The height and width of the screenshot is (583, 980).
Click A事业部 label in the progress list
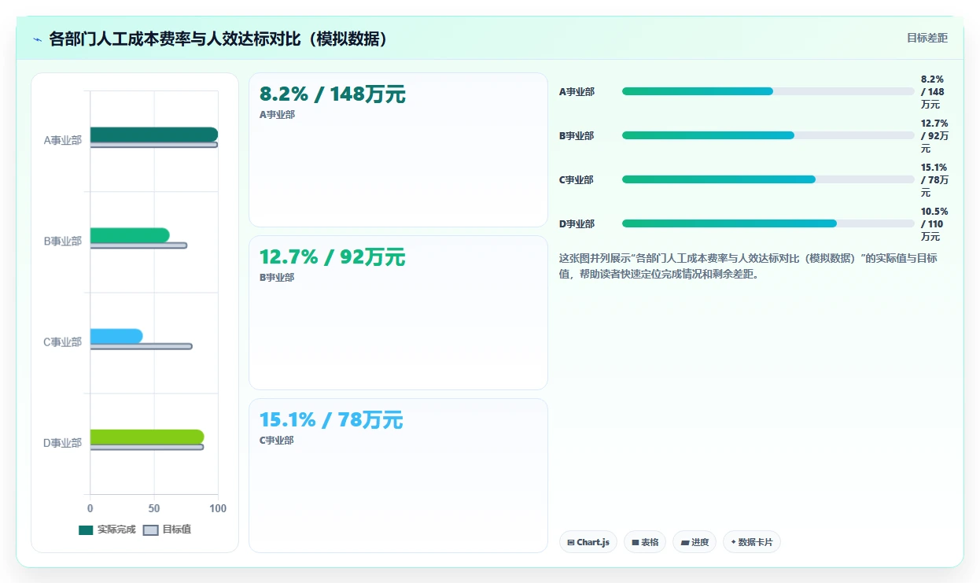(577, 91)
